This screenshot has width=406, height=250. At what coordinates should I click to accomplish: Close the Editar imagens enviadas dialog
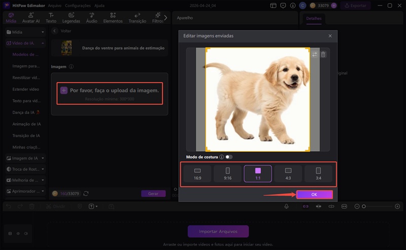(330, 36)
